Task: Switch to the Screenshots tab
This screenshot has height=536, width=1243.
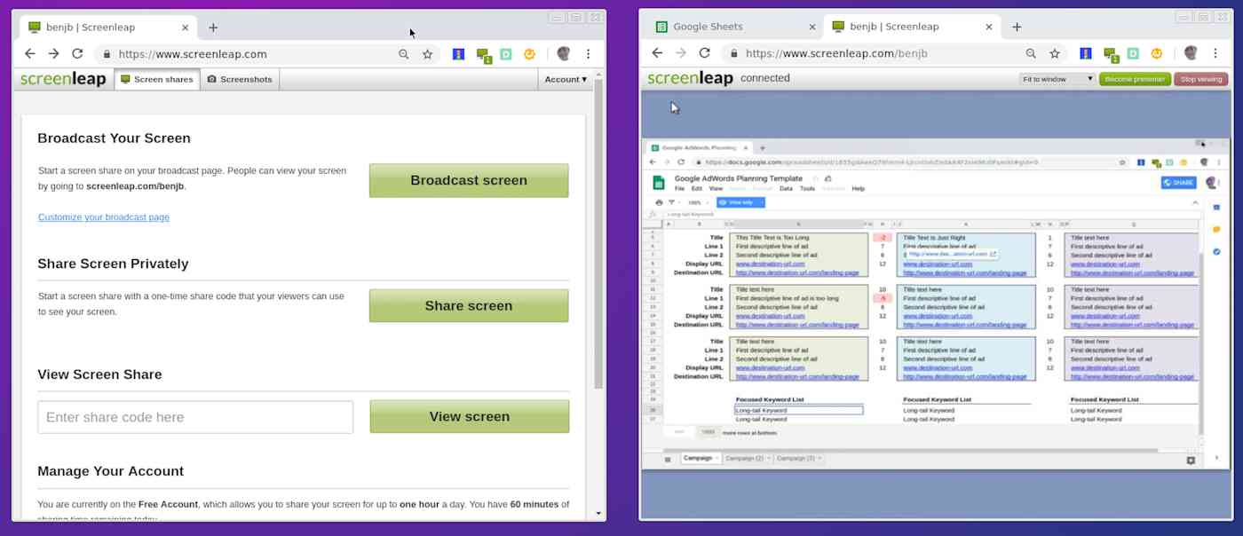Action: [238, 79]
